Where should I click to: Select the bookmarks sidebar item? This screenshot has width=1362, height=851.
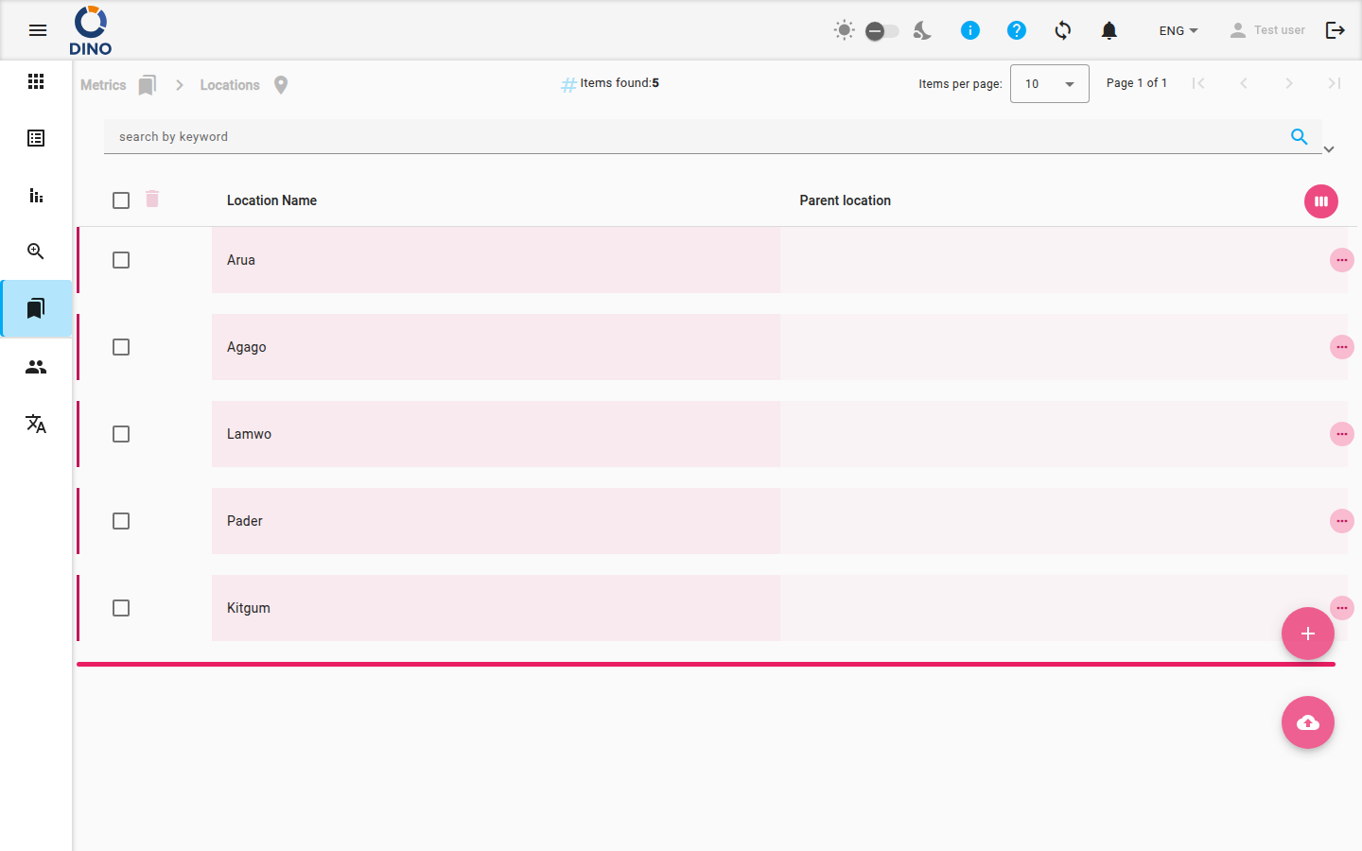coord(36,308)
